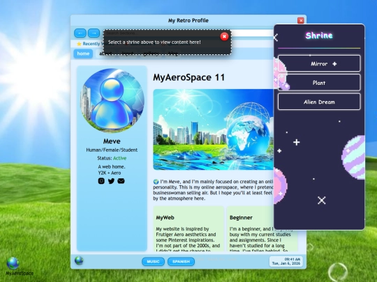377x282 pixels.
Task: Click the 'Beginner' card heading
Action: point(241,217)
